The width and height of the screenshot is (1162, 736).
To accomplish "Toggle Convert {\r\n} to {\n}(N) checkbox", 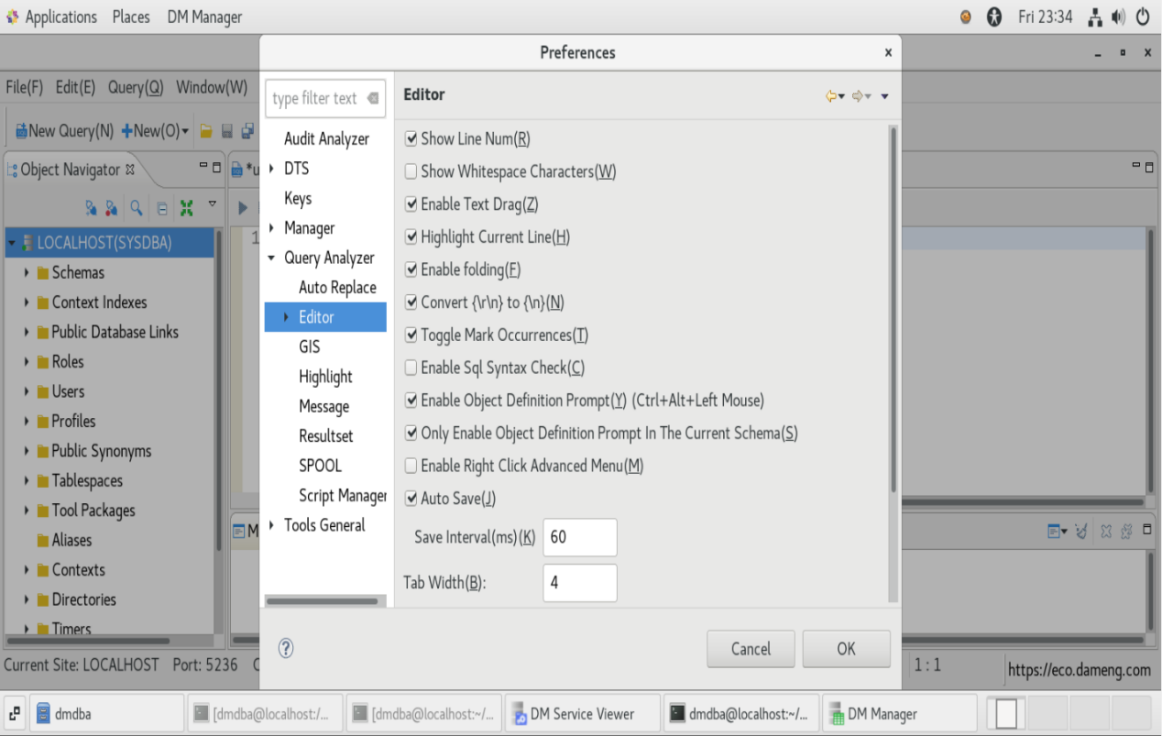I will tap(411, 302).
